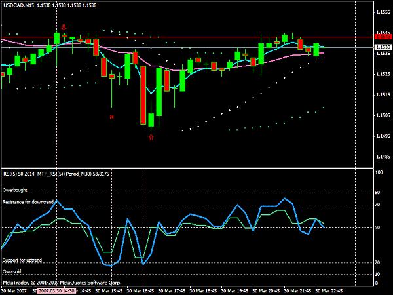
Task: Click the red up arrow buy signal
Action: [151, 137]
